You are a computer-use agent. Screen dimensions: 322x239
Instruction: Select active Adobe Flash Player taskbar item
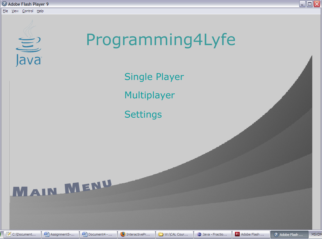(289, 235)
